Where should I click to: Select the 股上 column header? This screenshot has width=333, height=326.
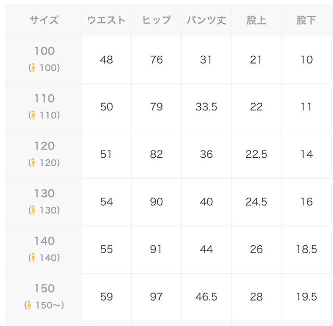coord(256,21)
